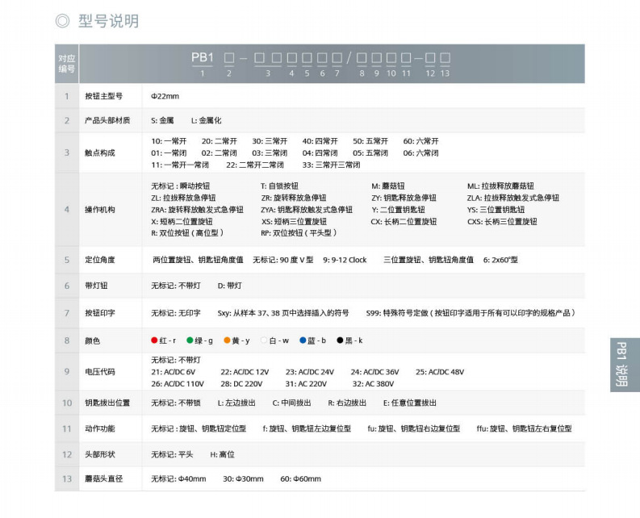Click the ML: 拉拔释放蘑菇钮 entry
Screen dimensions: 640x518
[500, 186]
